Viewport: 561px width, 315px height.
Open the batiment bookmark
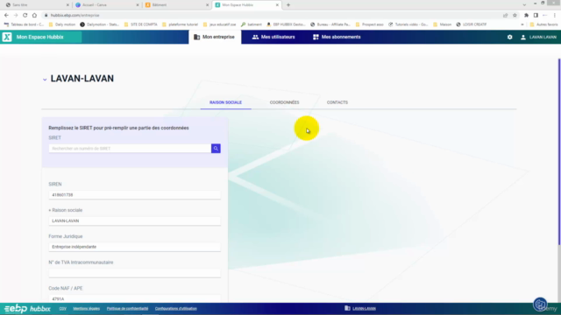point(252,24)
